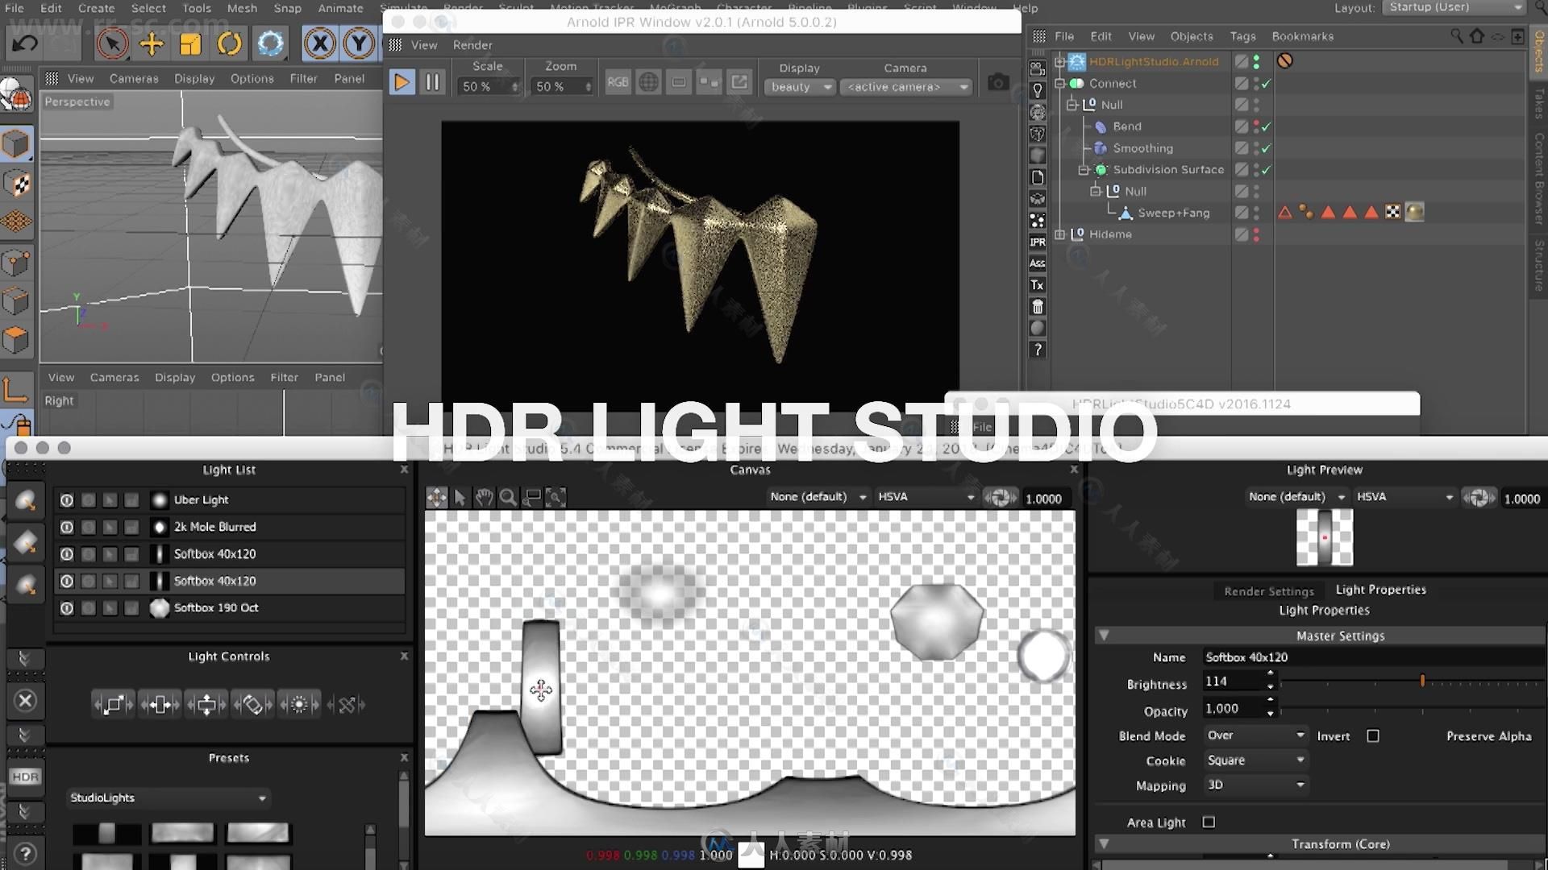The width and height of the screenshot is (1548, 870).
Task: Select the canvas hand pan tool
Action: coord(484,497)
